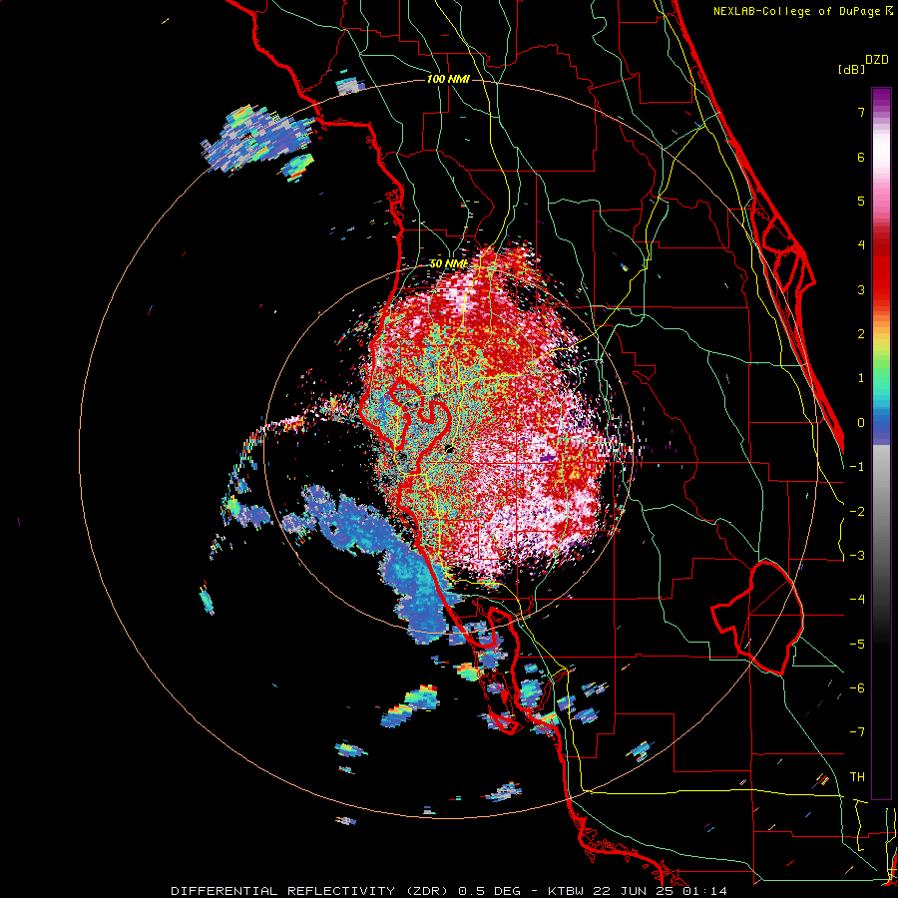Click the 2 value on the color scale
Image resolution: width=898 pixels, height=898 pixels.
pos(861,334)
